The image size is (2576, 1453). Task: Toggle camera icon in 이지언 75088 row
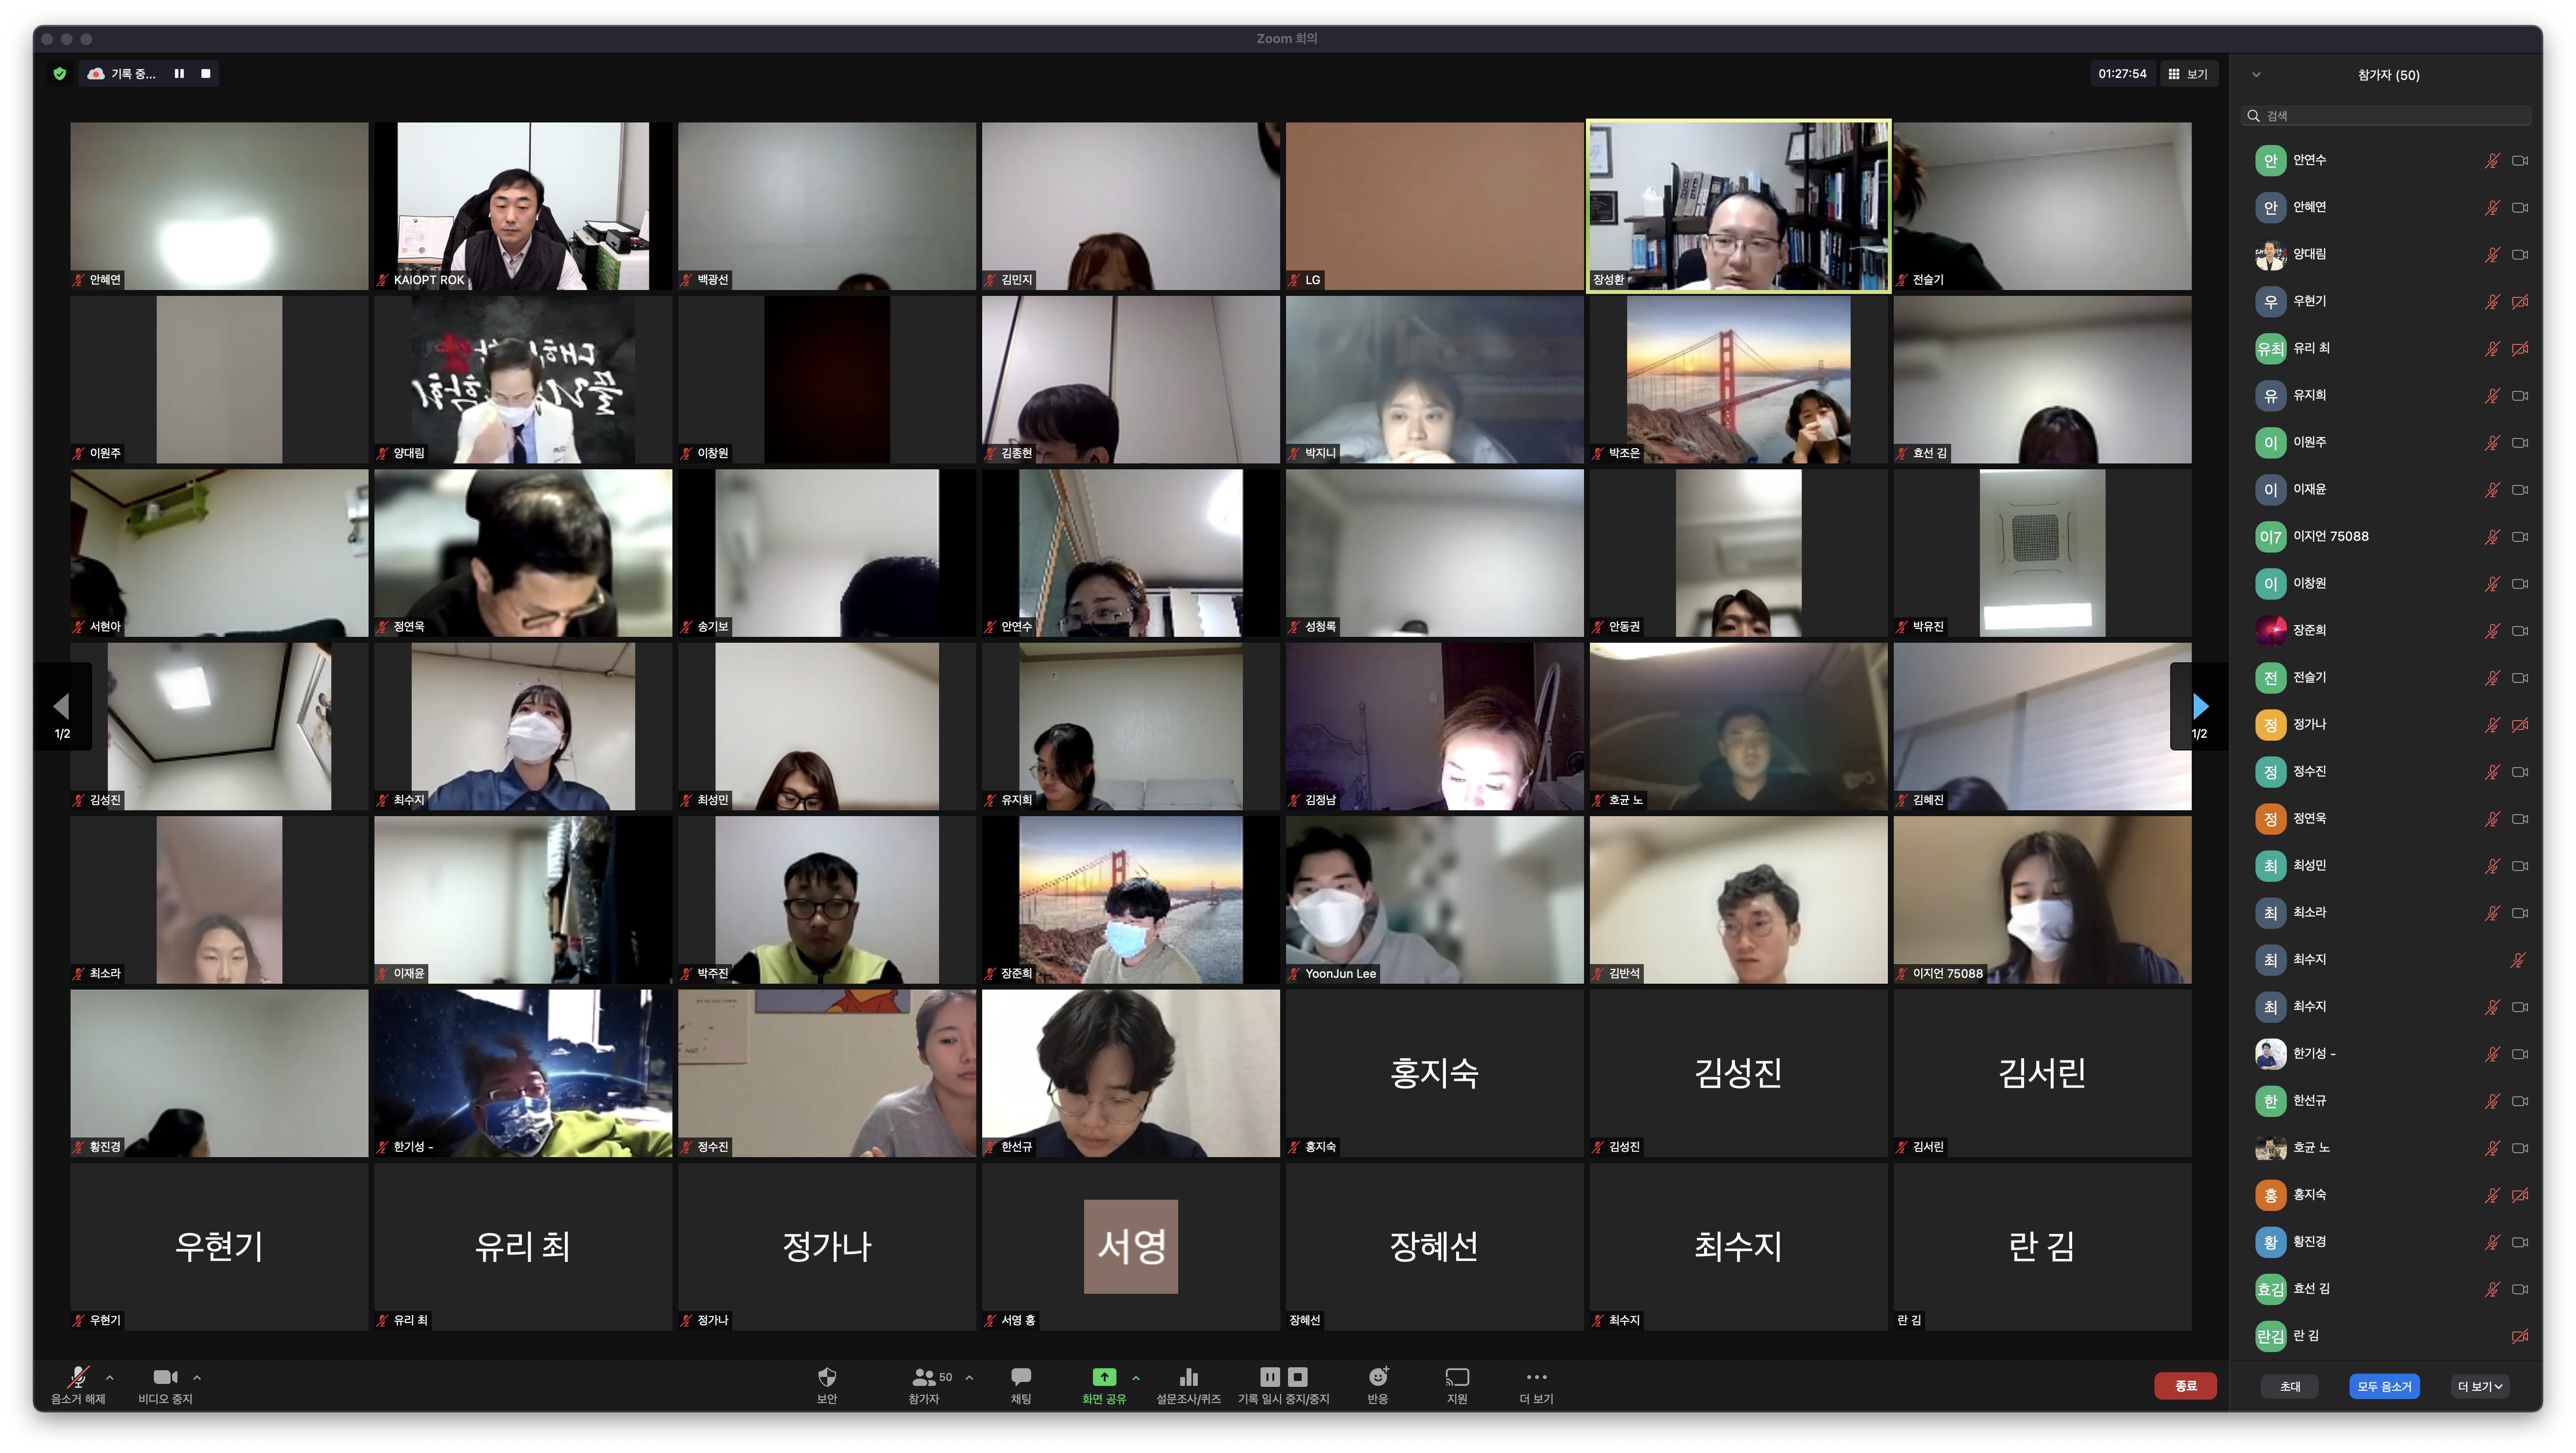[x=2520, y=536]
